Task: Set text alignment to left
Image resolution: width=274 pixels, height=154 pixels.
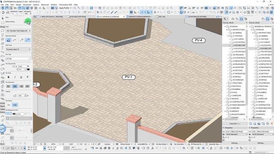Action: click(x=9, y=86)
